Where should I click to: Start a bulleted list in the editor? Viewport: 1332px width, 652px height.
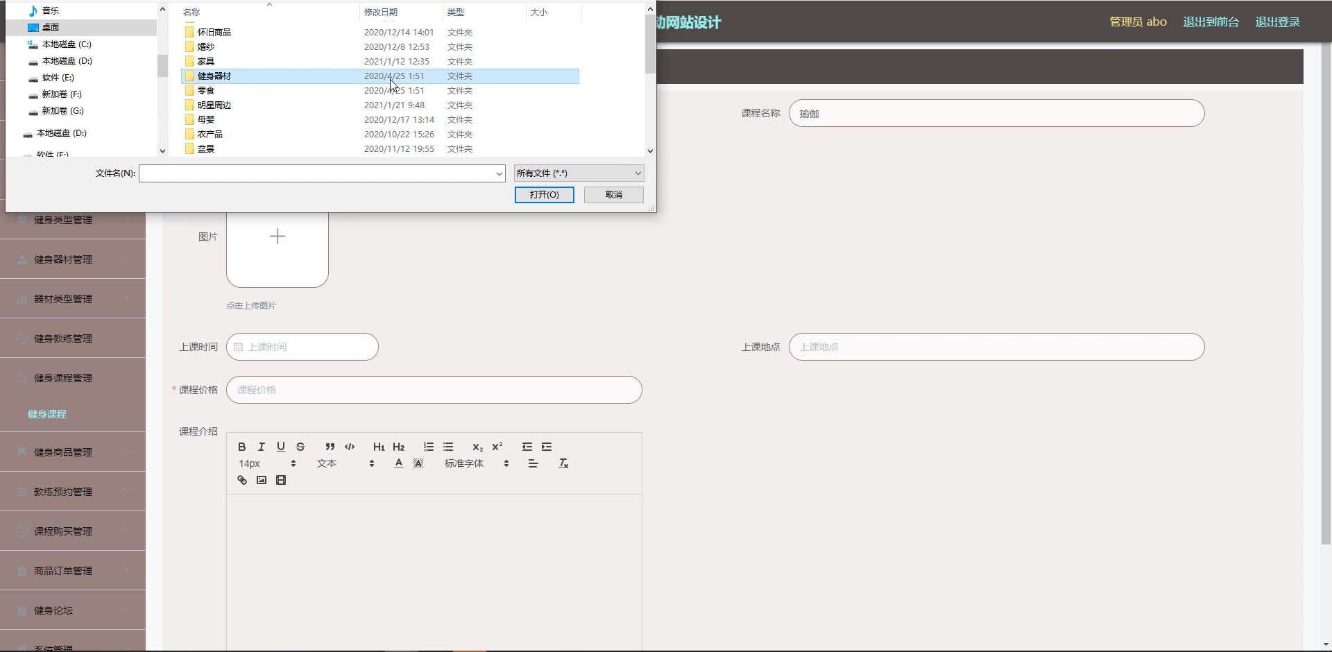448,447
